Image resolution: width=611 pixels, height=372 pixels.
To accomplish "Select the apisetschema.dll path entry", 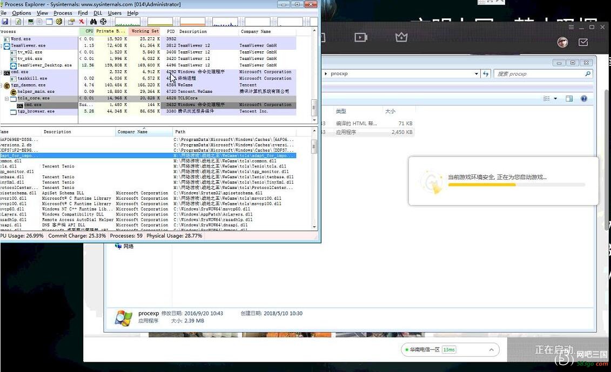I will [218, 193].
